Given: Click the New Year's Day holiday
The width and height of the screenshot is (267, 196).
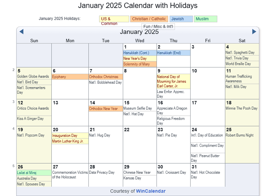Looking at the screenshot, I should pyautogui.click(x=135, y=58).
